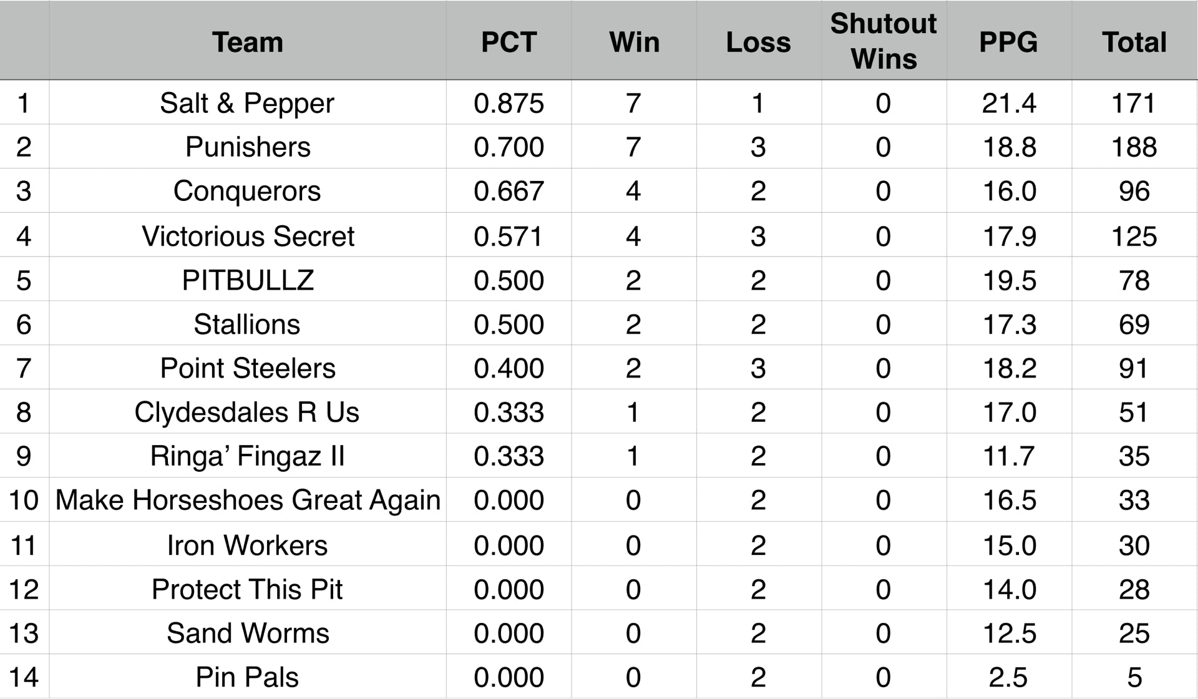
Task: Select the PCT column header
Action: coord(509,42)
